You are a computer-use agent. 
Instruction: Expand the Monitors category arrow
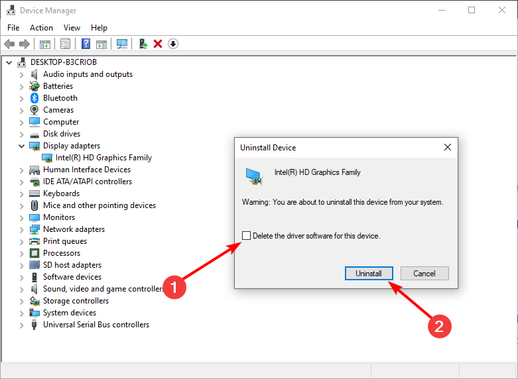[x=21, y=218]
